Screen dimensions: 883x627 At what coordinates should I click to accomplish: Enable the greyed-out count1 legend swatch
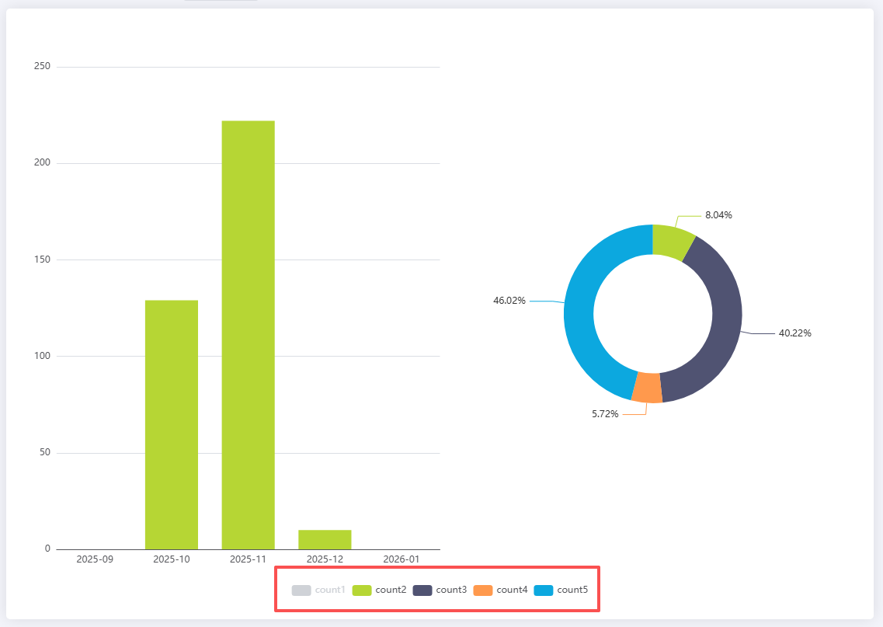(301, 590)
